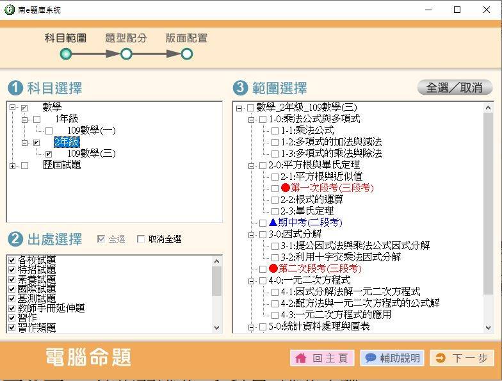Check 1-2:多項式的加法與減法 checkbox
502x381 pixels.
275,142
